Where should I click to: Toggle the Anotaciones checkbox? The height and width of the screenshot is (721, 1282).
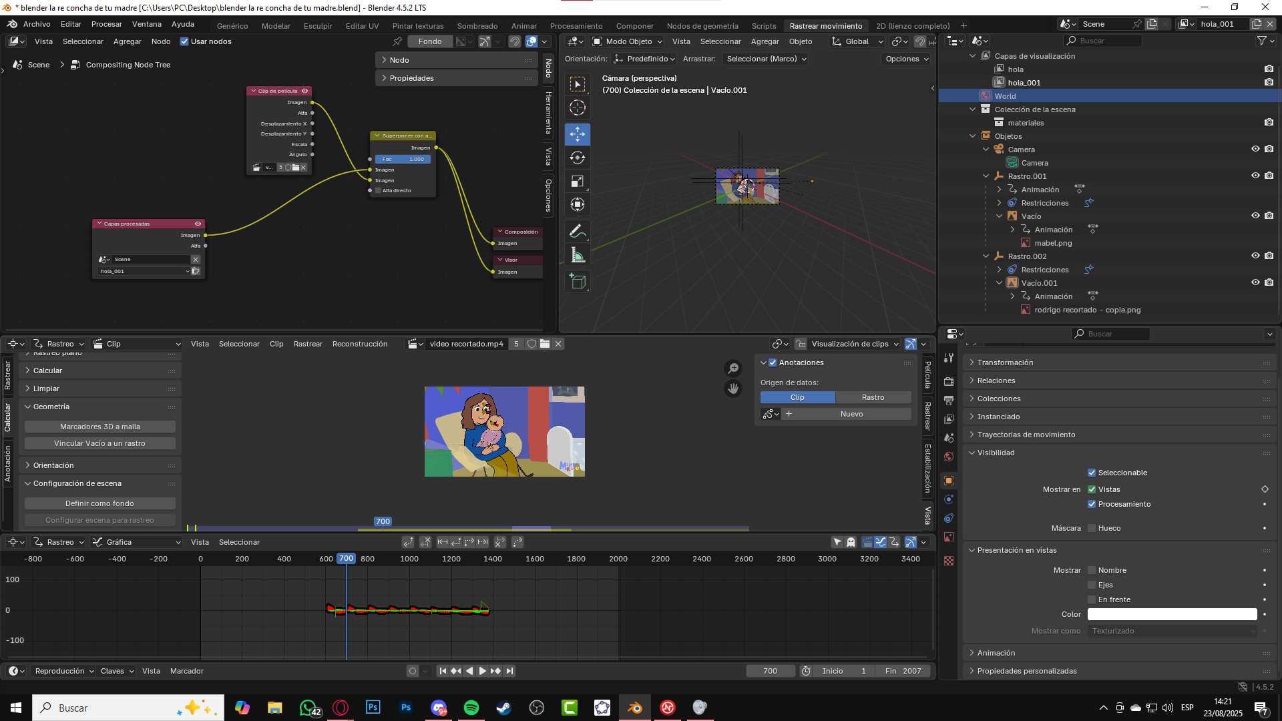pos(773,363)
